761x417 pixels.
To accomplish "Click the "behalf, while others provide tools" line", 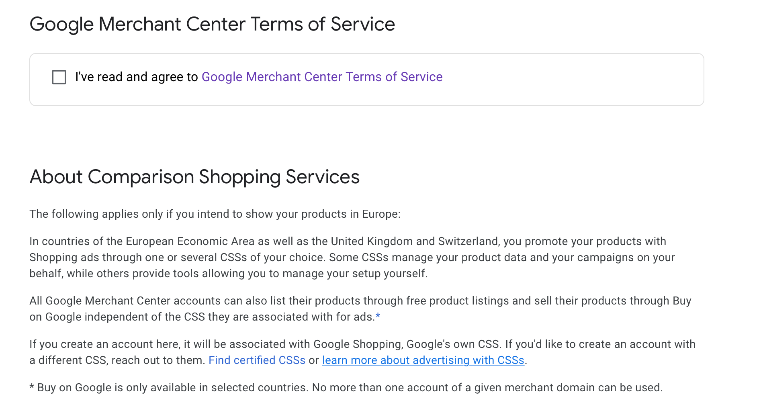I will coord(228,274).
